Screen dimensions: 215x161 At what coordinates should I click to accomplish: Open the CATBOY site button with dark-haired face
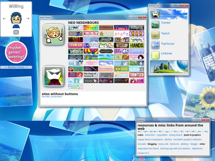[137, 57]
